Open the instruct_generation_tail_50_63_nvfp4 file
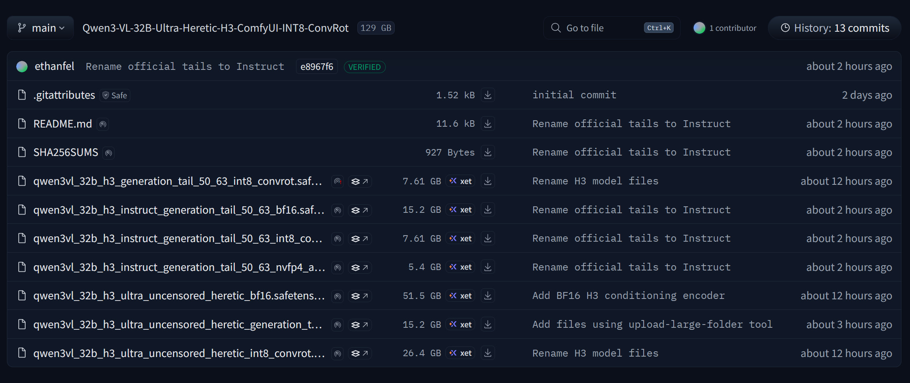 179,267
